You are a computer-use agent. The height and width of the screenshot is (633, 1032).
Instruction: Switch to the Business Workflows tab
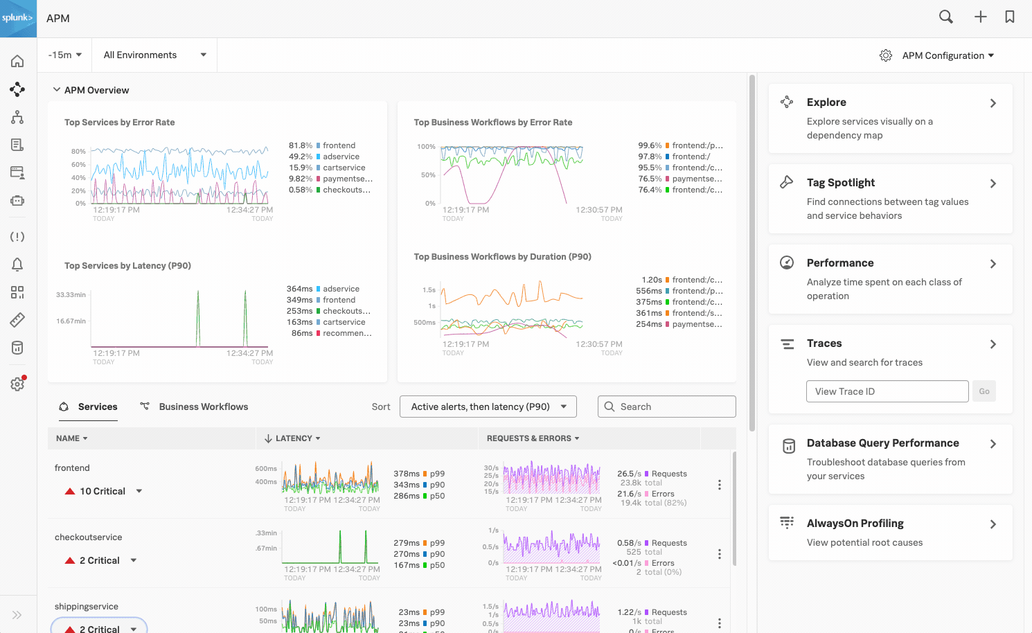[x=202, y=407]
